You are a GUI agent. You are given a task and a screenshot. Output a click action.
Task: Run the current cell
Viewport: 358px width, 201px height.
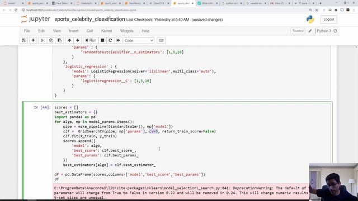[91, 40]
